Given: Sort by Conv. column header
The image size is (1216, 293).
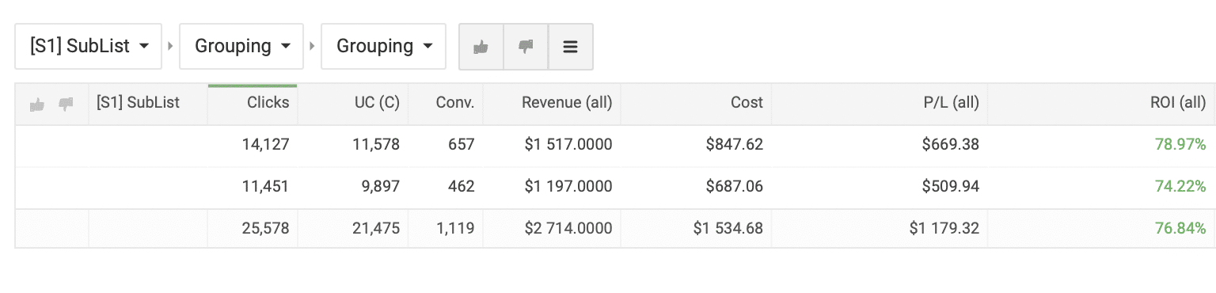Looking at the screenshot, I should click(446, 103).
